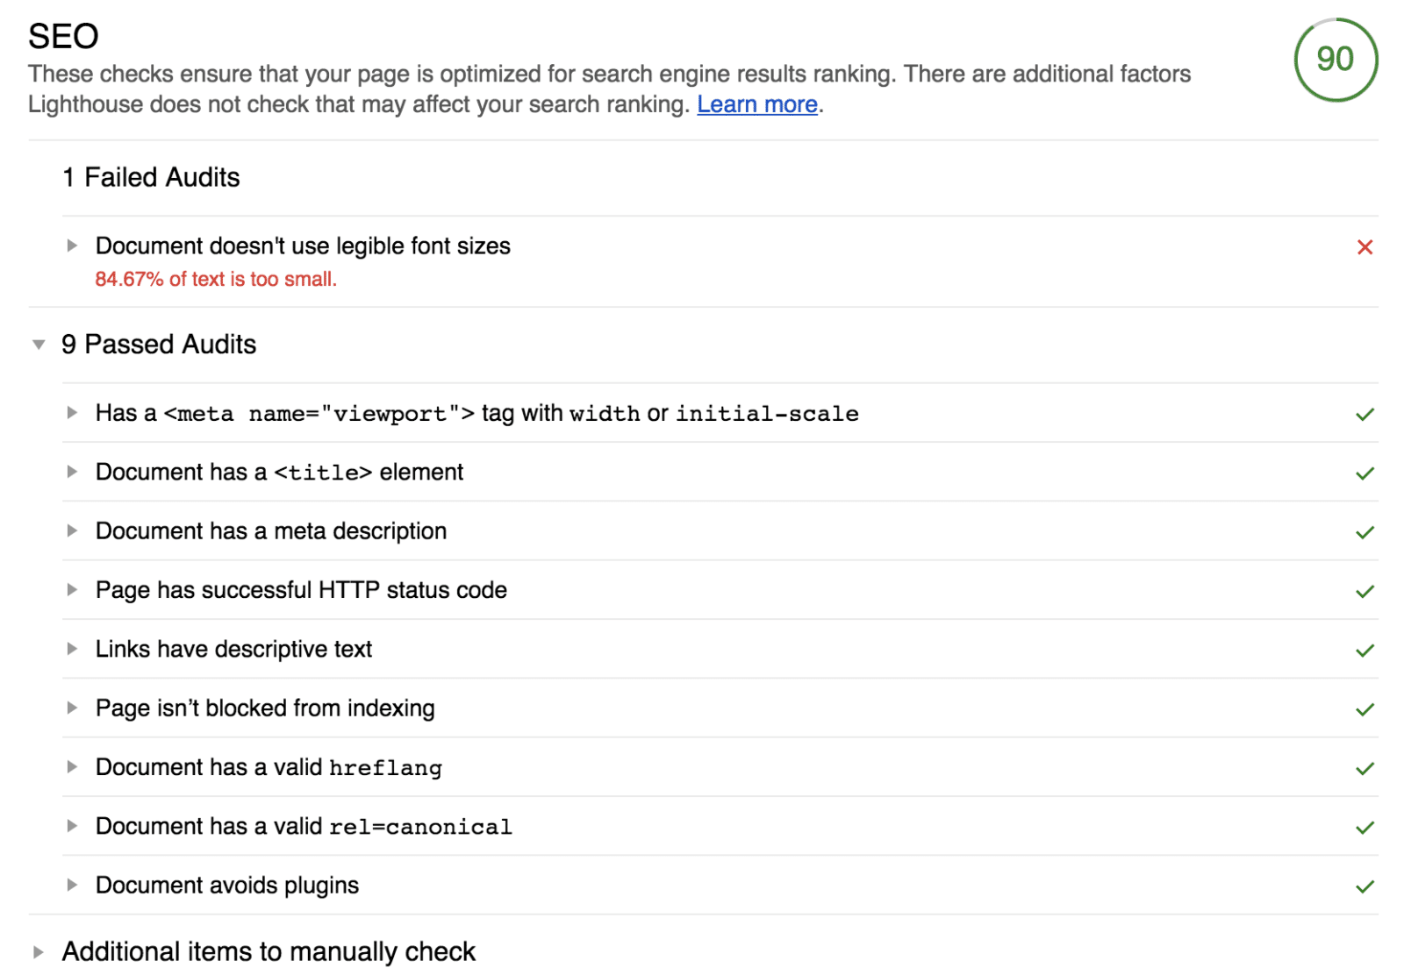Click the checkmark for rel=canonical audit
This screenshot has width=1404, height=975.
[1365, 828]
